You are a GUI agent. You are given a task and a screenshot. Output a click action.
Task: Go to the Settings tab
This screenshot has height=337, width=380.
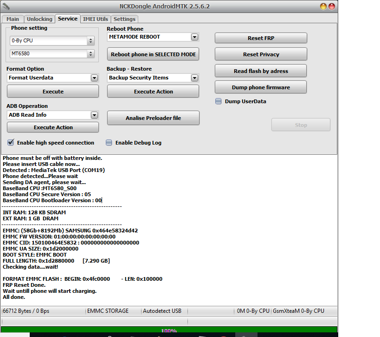coord(124,19)
